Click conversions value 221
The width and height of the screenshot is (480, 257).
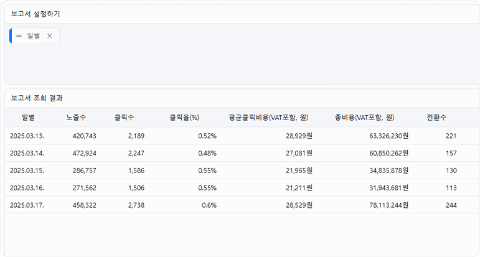(x=451, y=136)
